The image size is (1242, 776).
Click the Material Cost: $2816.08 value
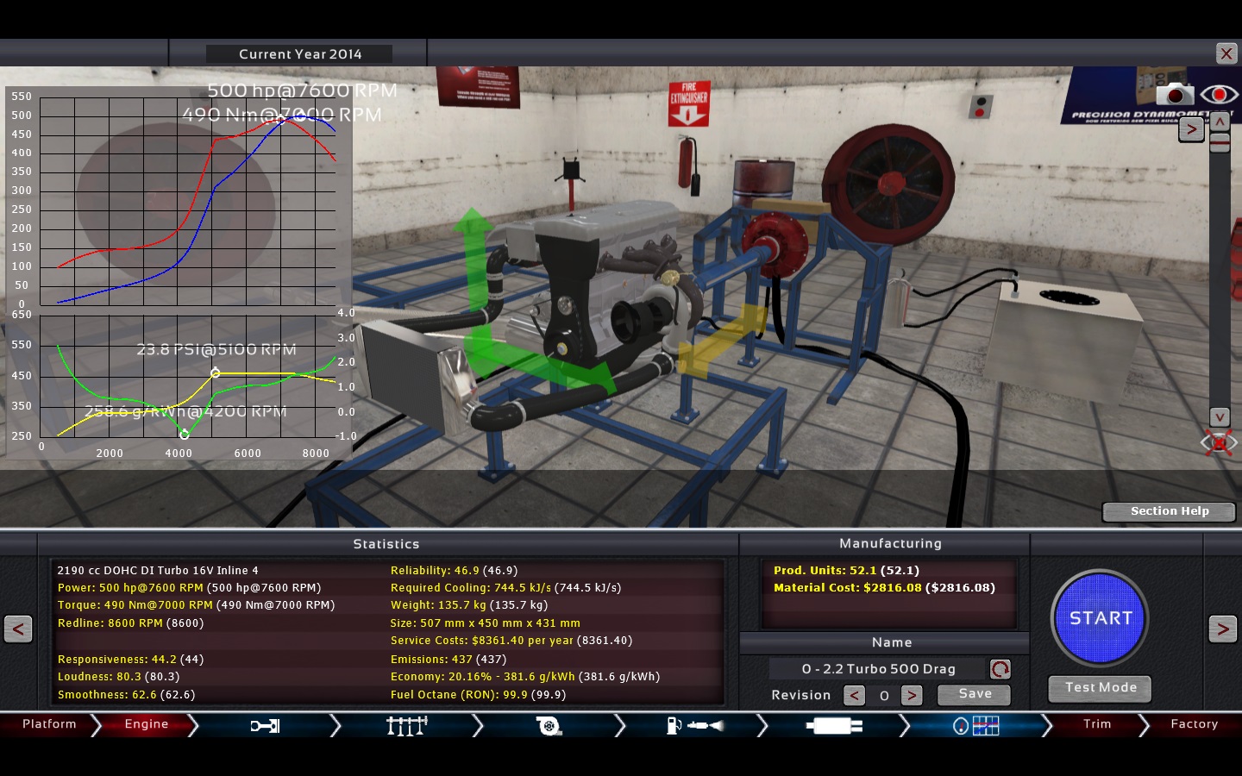pos(884,588)
